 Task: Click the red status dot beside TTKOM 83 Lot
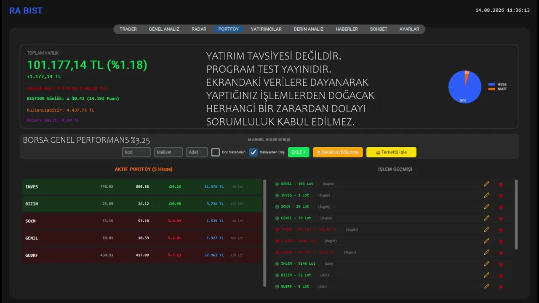click(277, 229)
